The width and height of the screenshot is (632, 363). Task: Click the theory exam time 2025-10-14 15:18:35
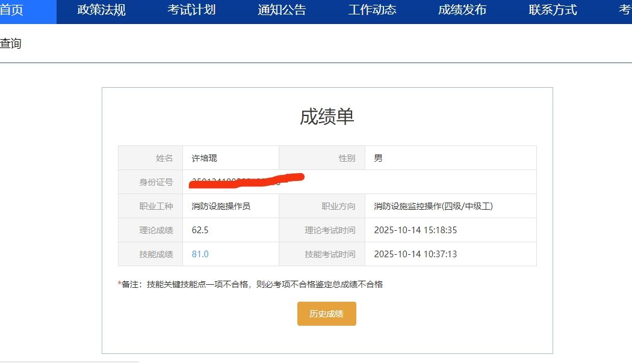click(x=415, y=230)
